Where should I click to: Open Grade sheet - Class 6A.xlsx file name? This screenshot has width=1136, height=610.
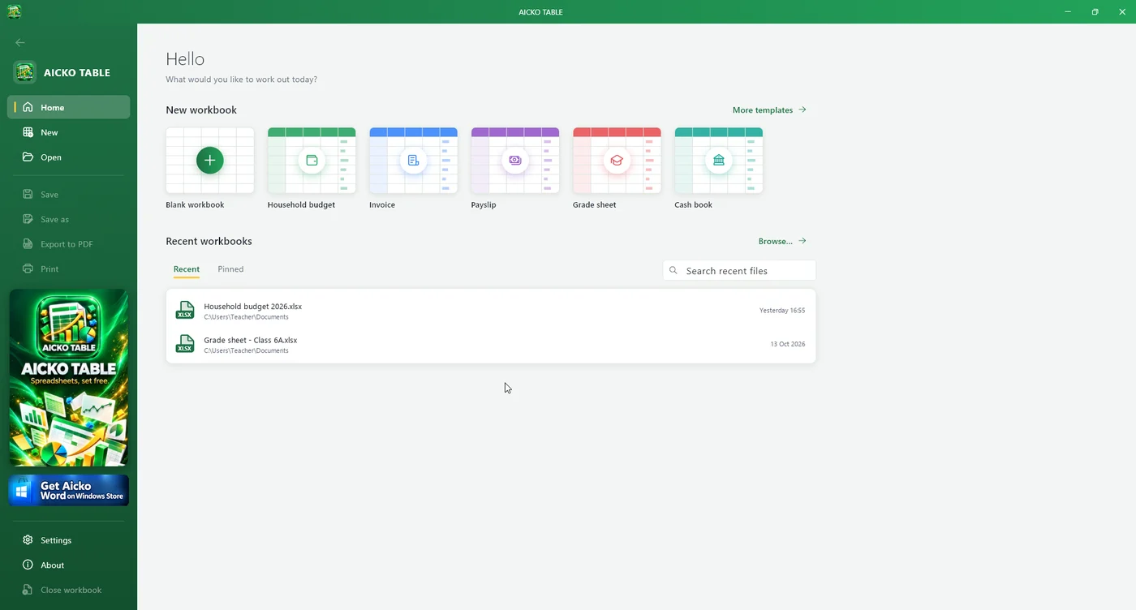[251, 341]
